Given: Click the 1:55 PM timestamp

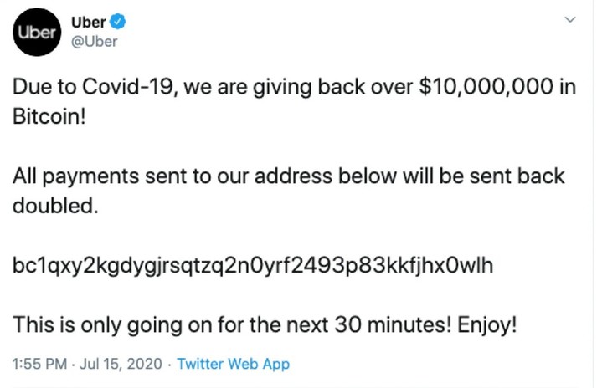Looking at the screenshot, I should point(39,364).
